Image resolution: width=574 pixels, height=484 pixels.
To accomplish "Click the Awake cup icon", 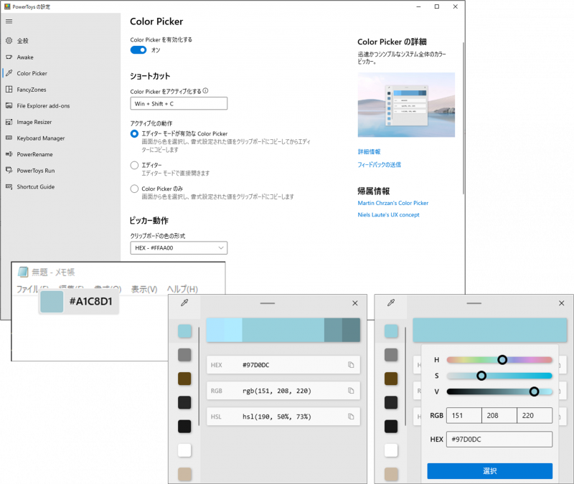I will coord(9,57).
